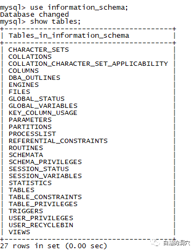This screenshot has width=196, height=252.
Task: Click the SCHEMATA table name
Action: click(x=26, y=155)
